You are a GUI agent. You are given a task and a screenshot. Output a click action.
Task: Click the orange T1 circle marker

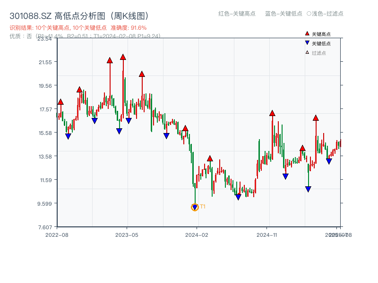pyautogui.click(x=195, y=207)
